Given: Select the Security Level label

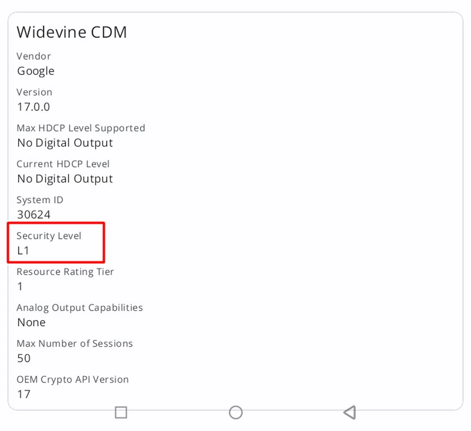Looking at the screenshot, I should (x=49, y=236).
